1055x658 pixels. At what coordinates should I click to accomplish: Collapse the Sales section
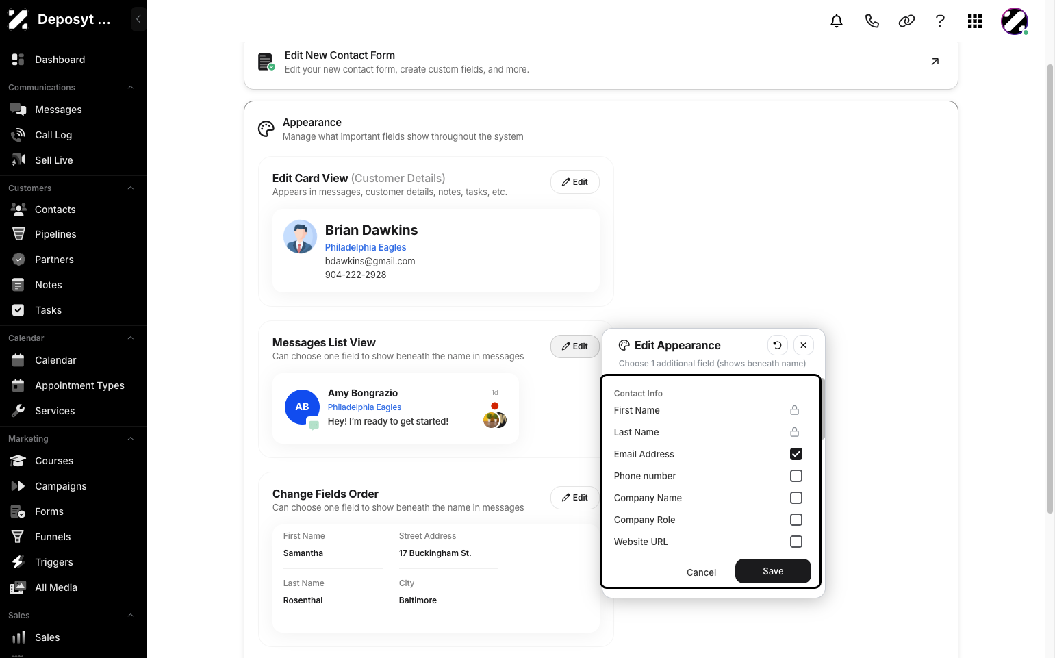[131, 616]
